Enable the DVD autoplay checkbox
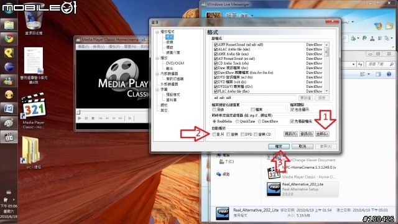398x224 pixels. [243, 134]
